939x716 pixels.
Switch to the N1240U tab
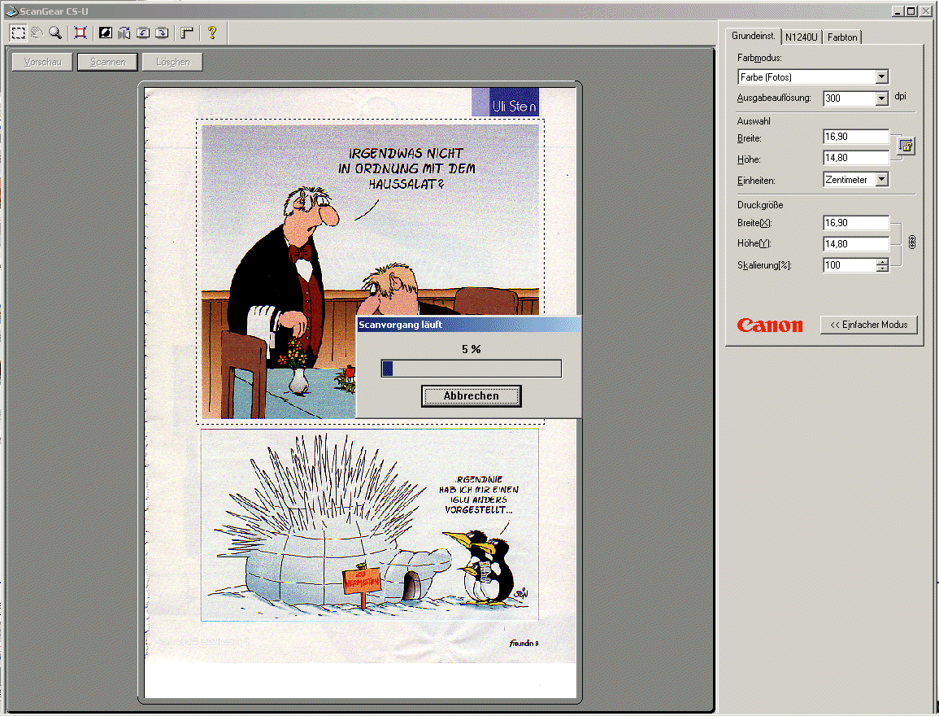(802, 37)
